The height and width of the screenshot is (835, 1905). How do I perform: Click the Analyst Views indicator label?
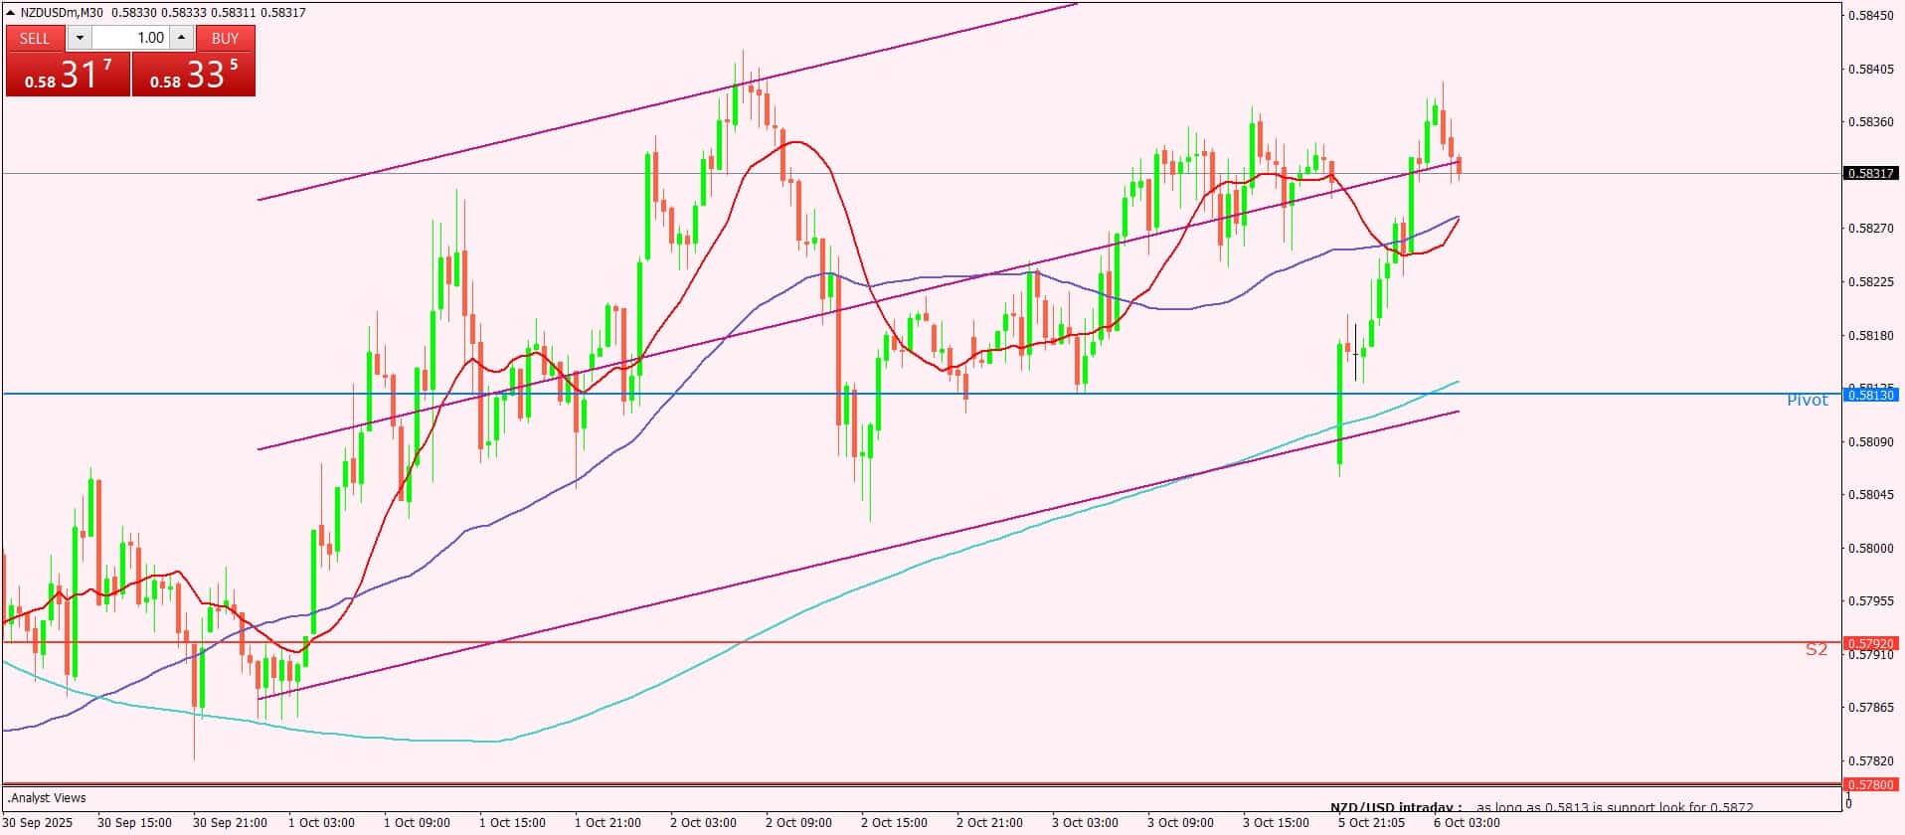point(47,798)
